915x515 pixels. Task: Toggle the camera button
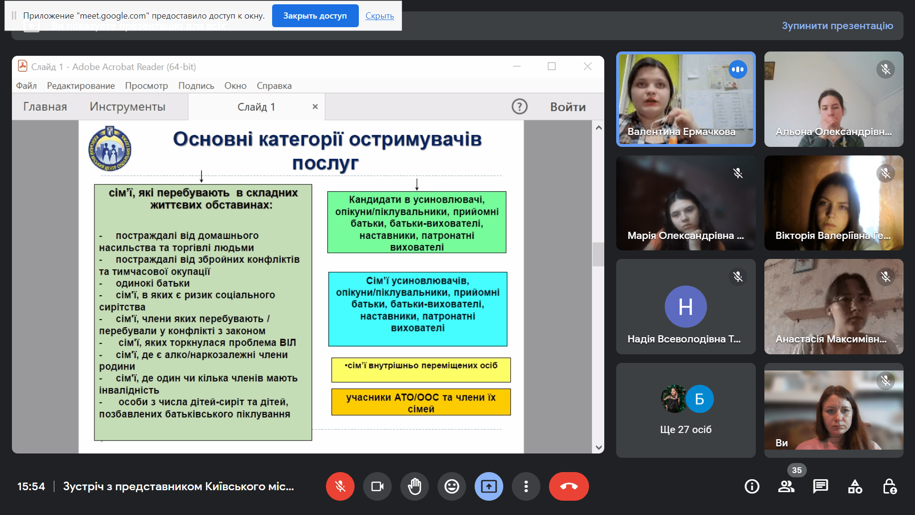tap(377, 486)
